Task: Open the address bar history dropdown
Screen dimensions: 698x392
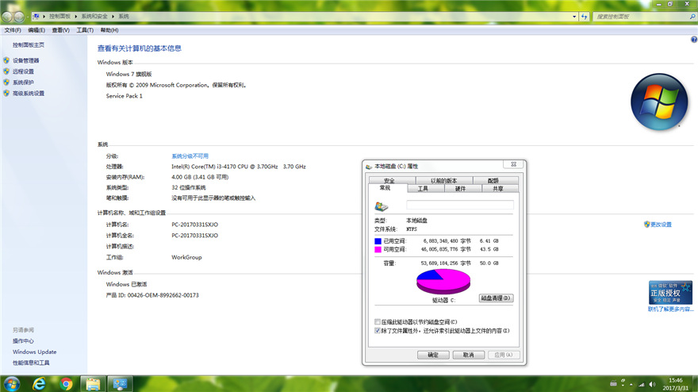Action: tap(574, 17)
